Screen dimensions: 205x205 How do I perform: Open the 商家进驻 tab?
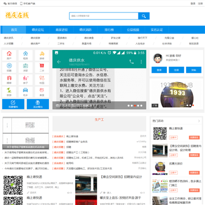tap(61, 30)
